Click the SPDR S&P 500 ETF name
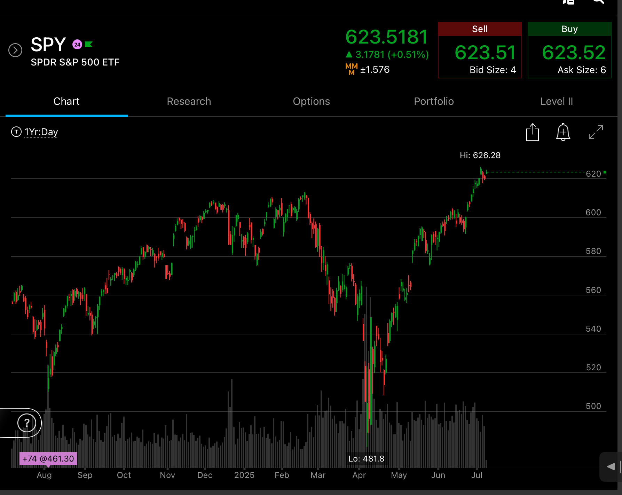 (x=75, y=62)
